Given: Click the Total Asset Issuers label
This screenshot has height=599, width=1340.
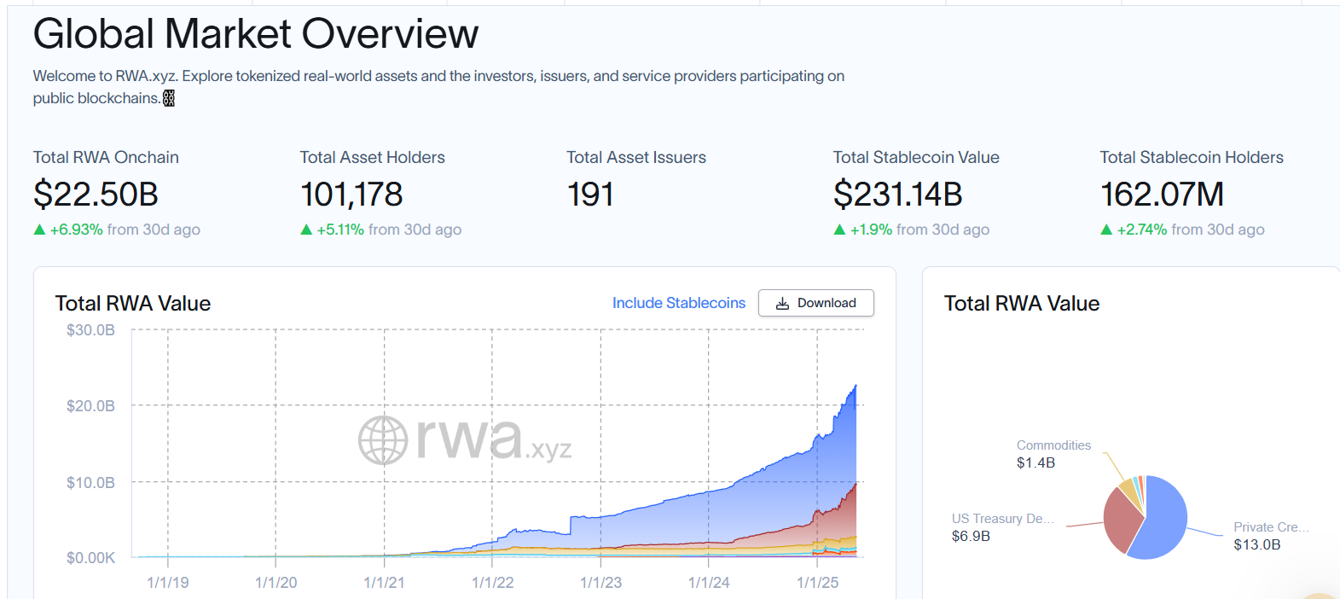Looking at the screenshot, I should 636,157.
